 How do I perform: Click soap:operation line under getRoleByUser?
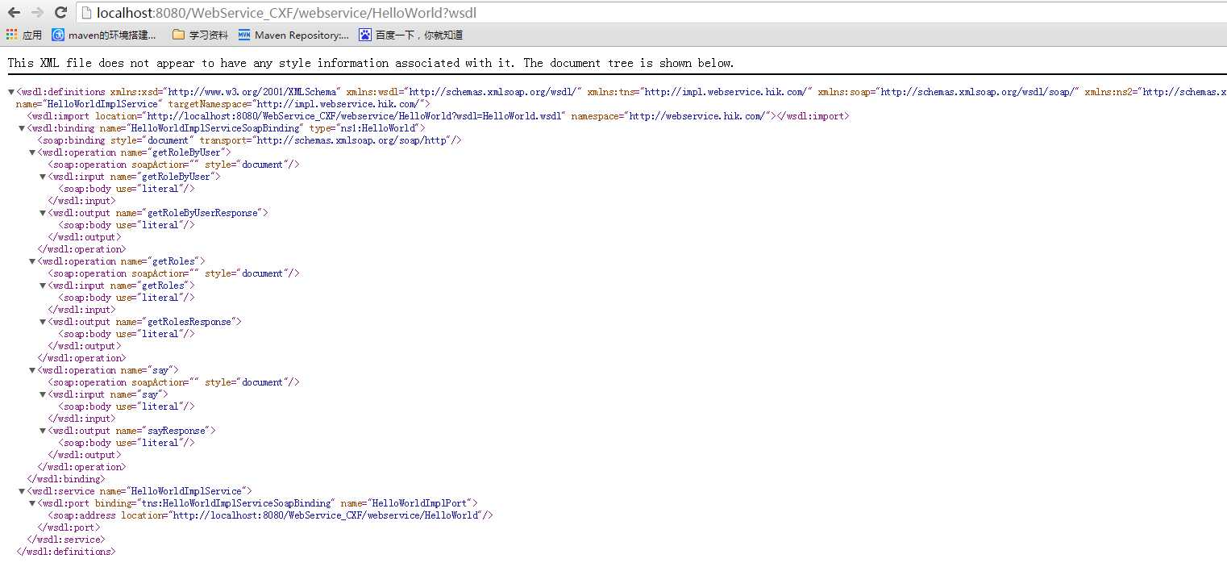pos(173,165)
